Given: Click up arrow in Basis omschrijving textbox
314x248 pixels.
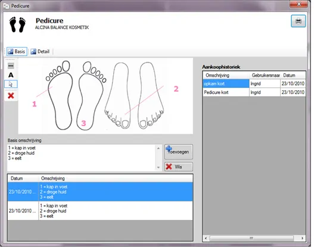Looking at the screenshot, I should tap(158, 148).
